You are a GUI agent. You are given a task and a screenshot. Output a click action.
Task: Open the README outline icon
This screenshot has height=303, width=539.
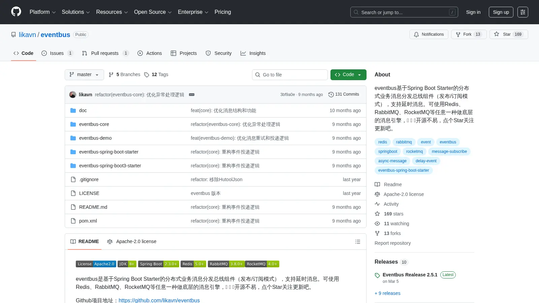tap(358, 242)
